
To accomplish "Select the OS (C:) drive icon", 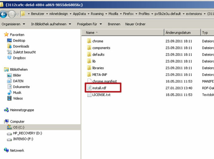I will pyautogui.click(x=9, y=127).
